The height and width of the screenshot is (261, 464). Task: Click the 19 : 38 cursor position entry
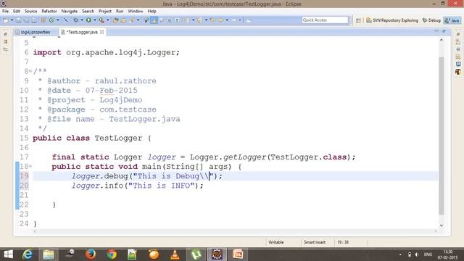343,242
